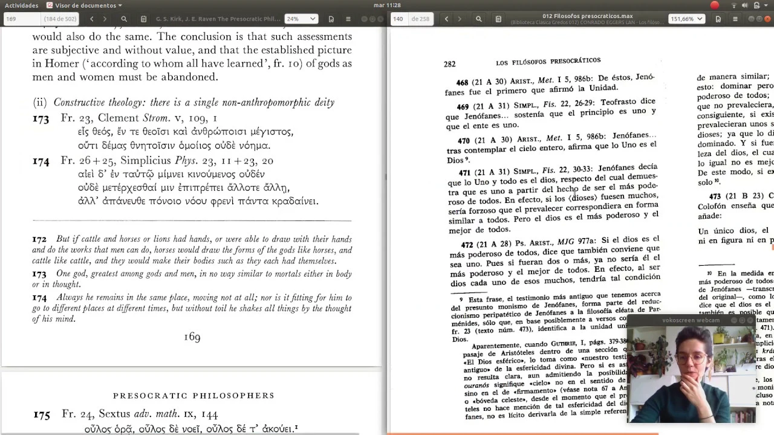The height and width of the screenshot is (435, 774).
Task: Open file options in Kirk Raven window
Action: point(331,19)
